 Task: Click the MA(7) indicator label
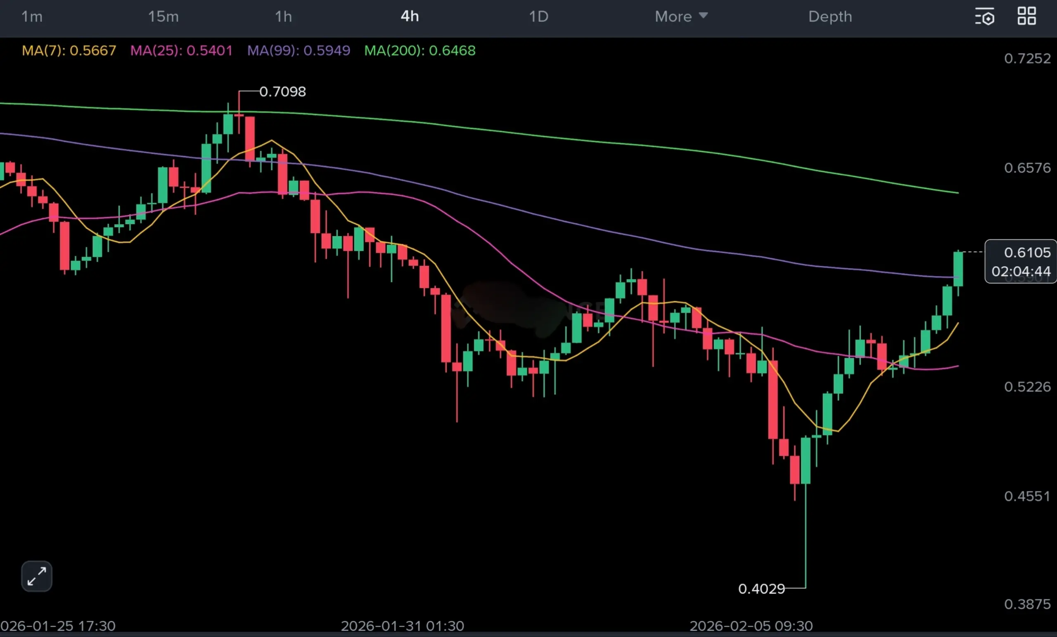tap(69, 51)
